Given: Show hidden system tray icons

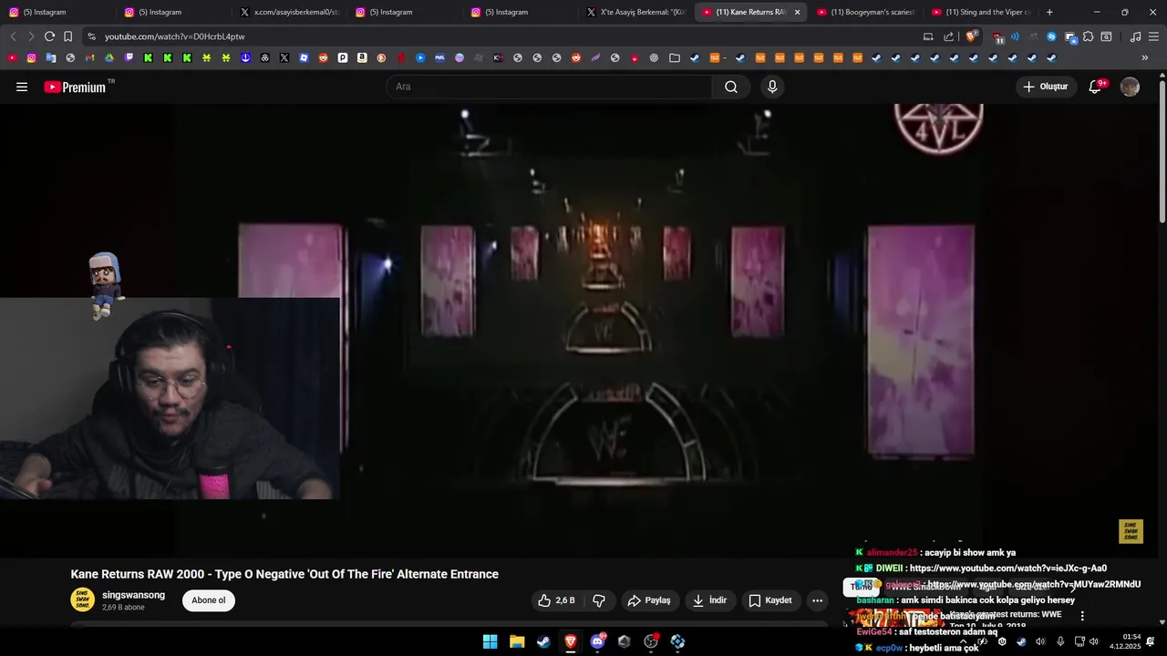Looking at the screenshot, I should pos(963,641).
